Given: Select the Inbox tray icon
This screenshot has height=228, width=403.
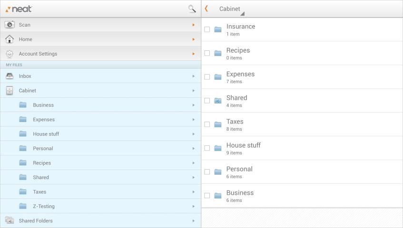Looking at the screenshot, I should pos(10,76).
